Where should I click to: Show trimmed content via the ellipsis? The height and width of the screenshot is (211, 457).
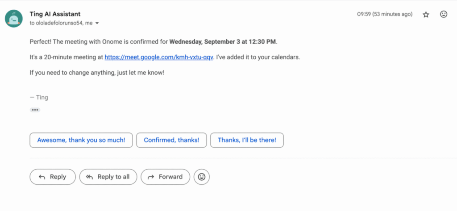coord(35,110)
